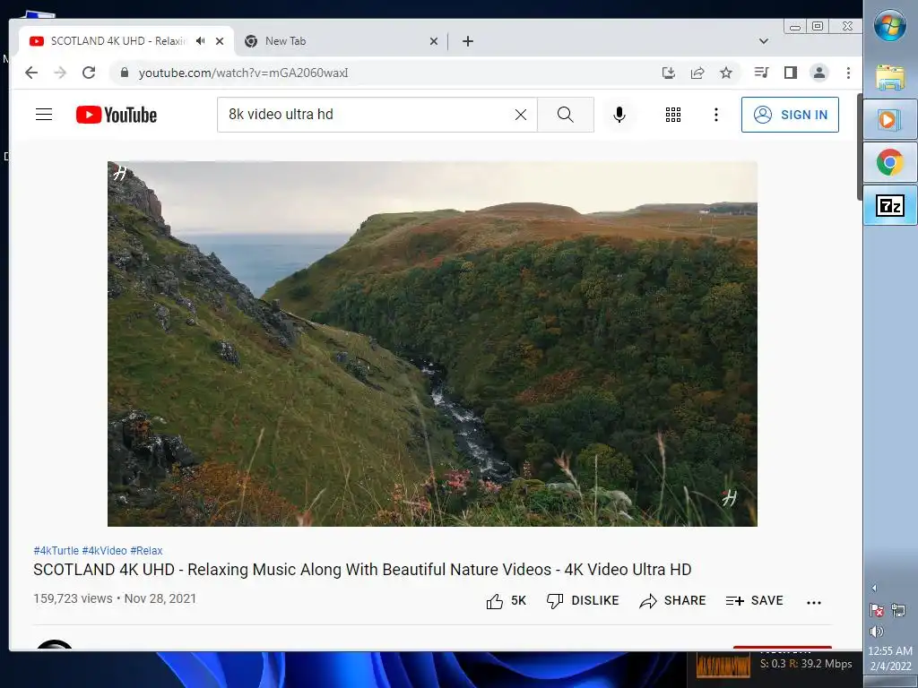The width and height of the screenshot is (918, 688).
Task: Open Windows Media Player taskbar icon
Action: (890, 119)
